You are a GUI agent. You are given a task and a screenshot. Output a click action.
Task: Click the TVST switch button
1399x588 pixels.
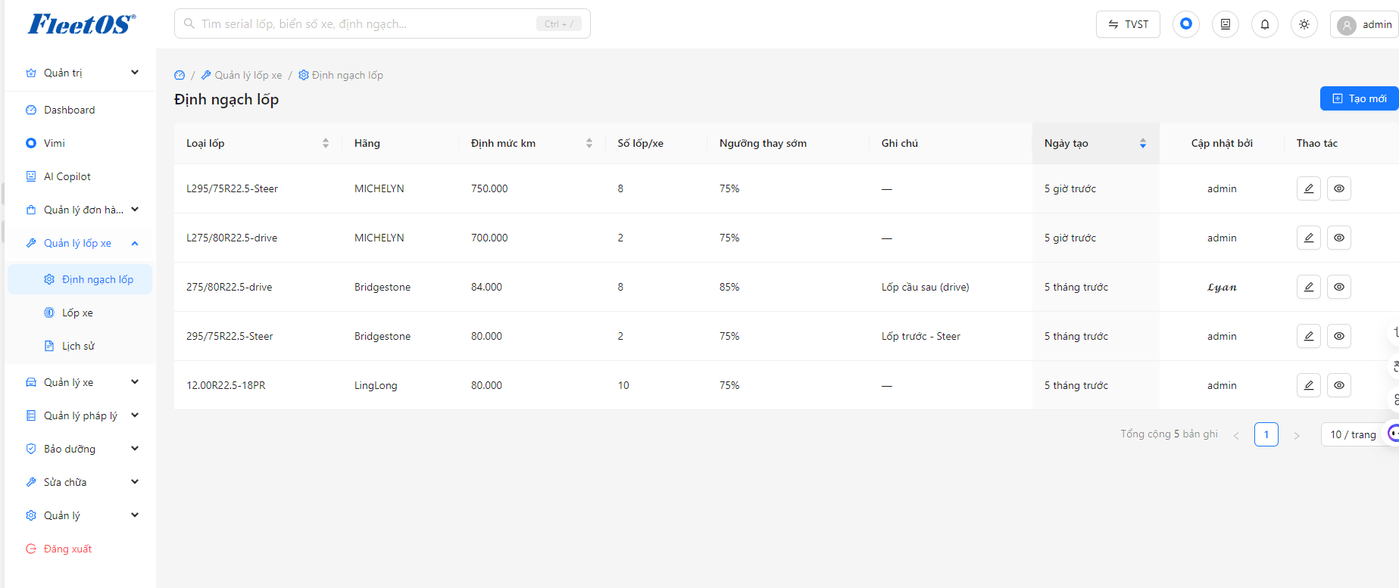[1128, 24]
